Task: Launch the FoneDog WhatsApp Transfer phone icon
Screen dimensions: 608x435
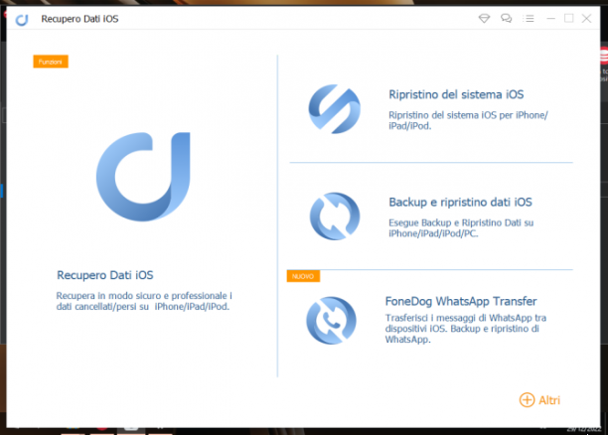Action: (x=331, y=320)
